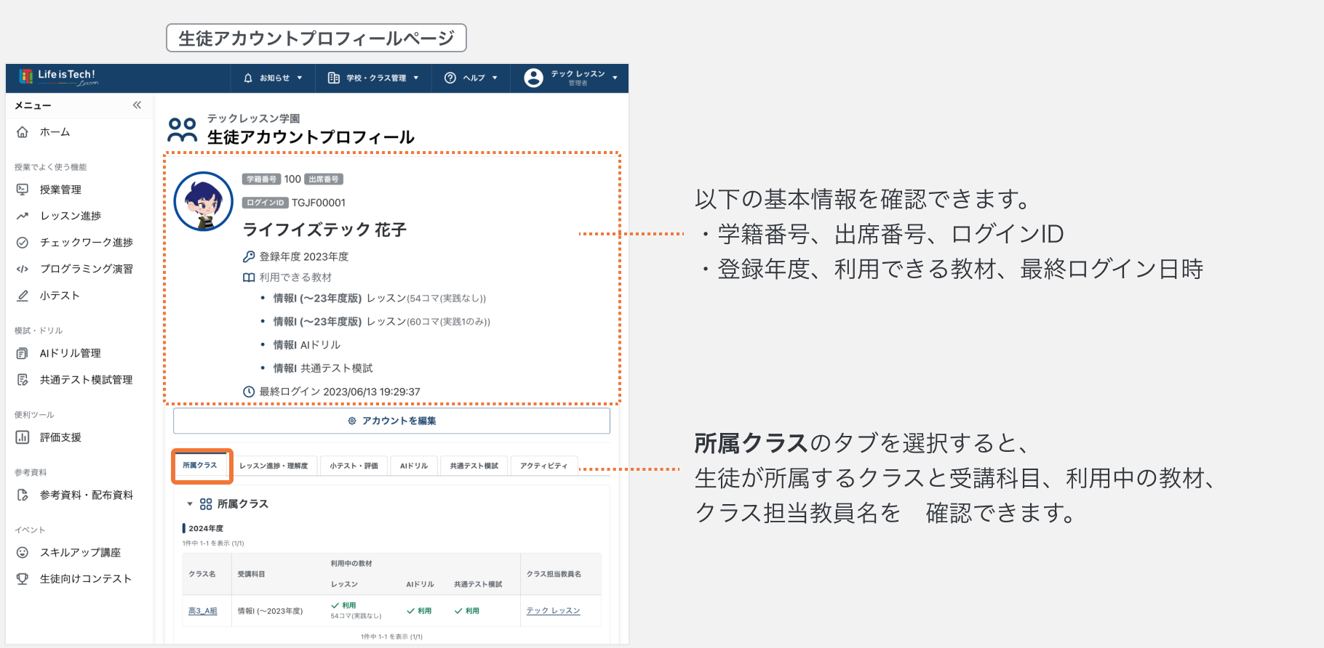The height and width of the screenshot is (648, 1324).
Task: Click the チェックワーク進捗 check circle icon
Action: [x=23, y=243]
